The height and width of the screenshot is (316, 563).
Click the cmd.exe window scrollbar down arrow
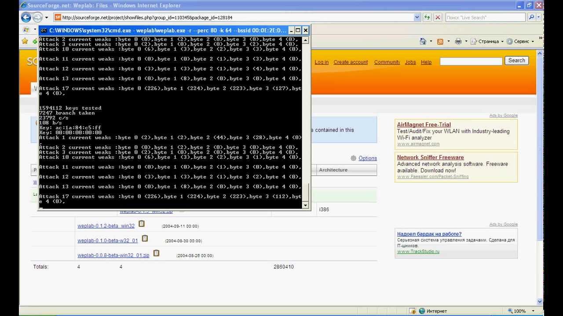(306, 205)
